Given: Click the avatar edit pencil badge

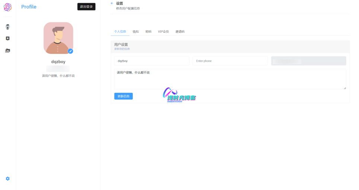Looking at the screenshot, I should (71, 51).
